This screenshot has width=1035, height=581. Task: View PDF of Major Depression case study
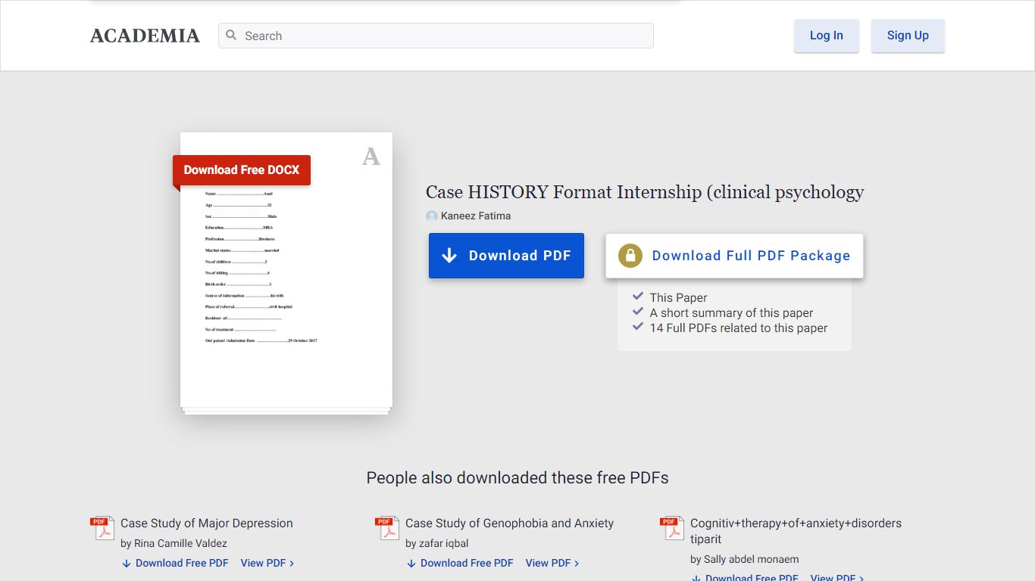pyautogui.click(x=267, y=563)
